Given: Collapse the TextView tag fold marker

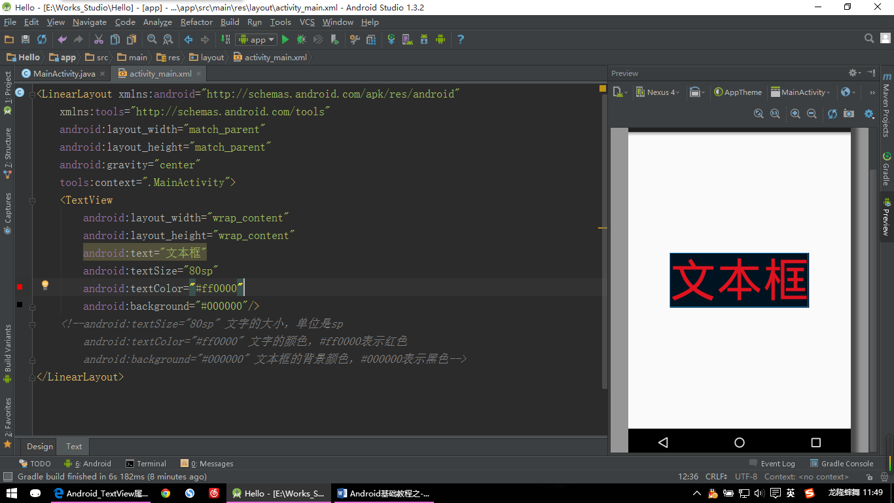Looking at the screenshot, I should pyautogui.click(x=32, y=200).
